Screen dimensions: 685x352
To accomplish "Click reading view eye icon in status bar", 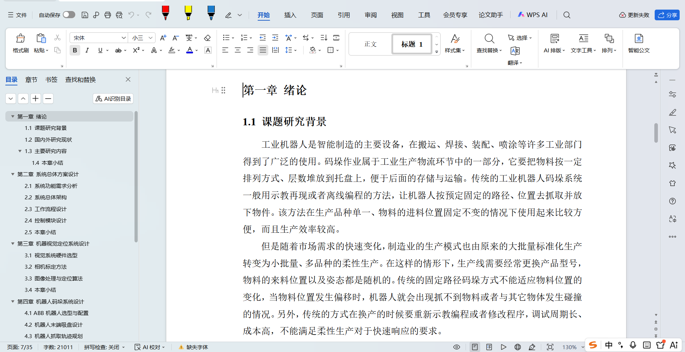I will (x=457, y=347).
